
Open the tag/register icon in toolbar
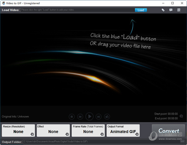pyautogui.click(x=163, y=10)
